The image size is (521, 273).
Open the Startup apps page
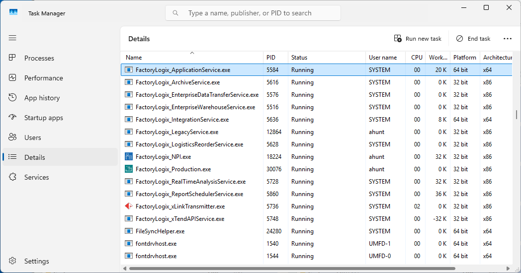[60, 118]
